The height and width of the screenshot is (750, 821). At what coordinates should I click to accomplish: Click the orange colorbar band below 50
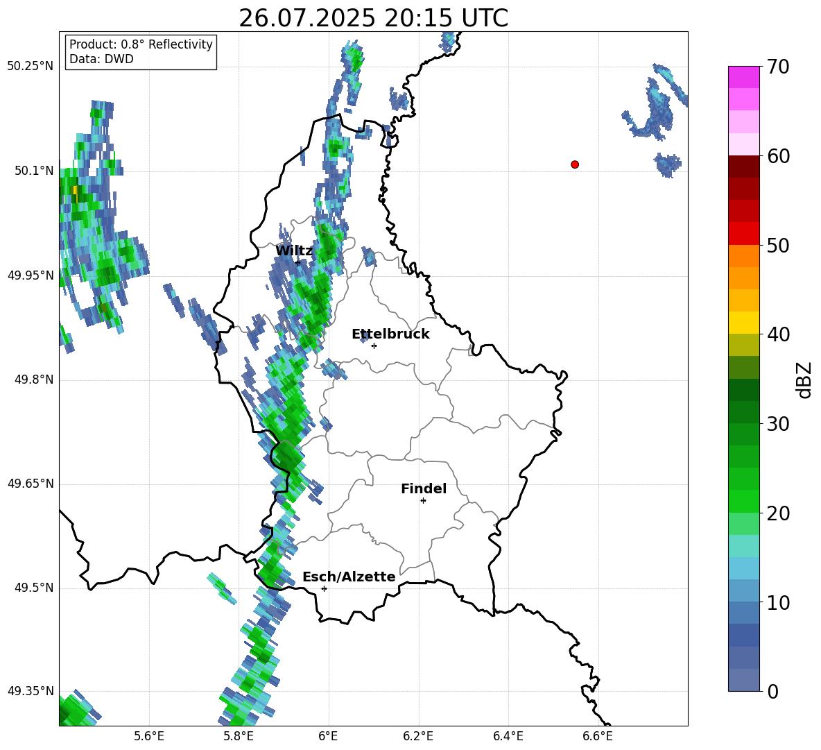point(743,256)
